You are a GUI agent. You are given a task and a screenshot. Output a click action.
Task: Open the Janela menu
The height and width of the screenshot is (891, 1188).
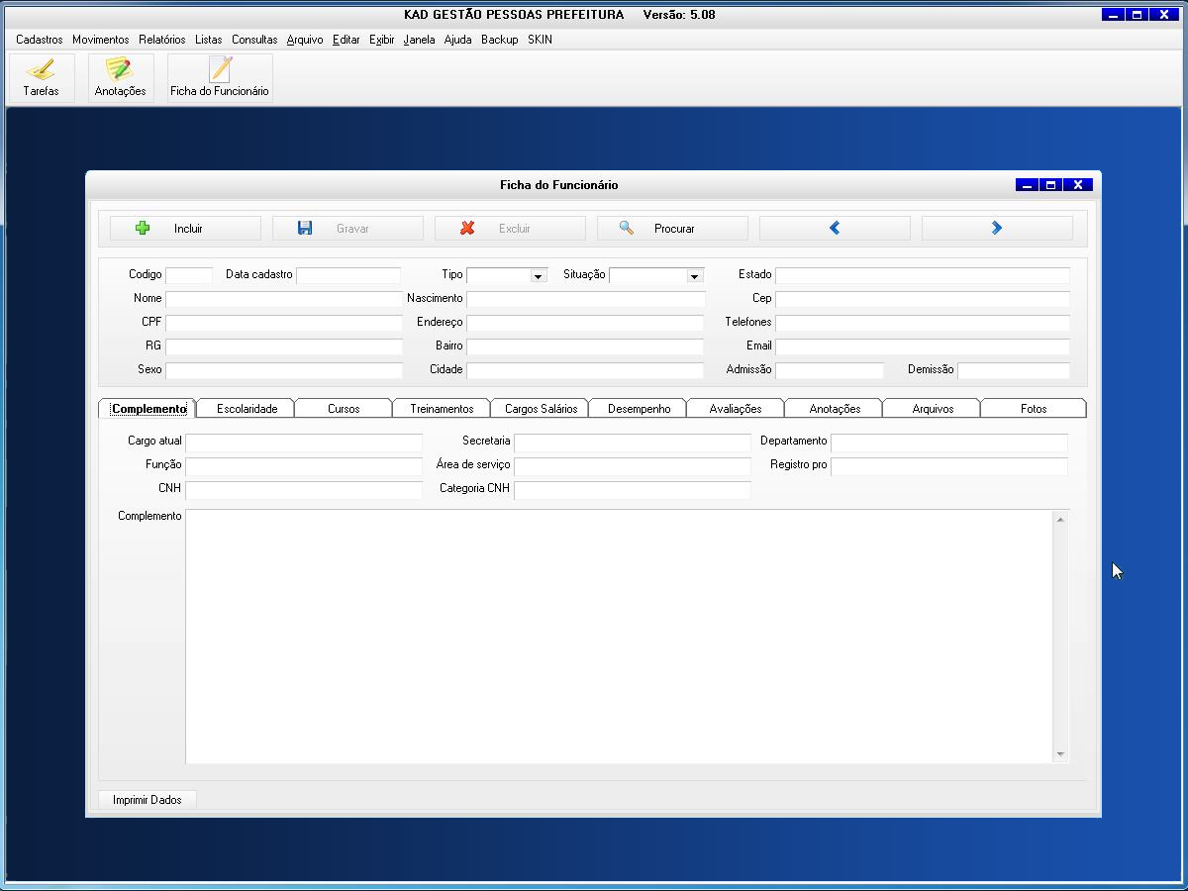(420, 40)
